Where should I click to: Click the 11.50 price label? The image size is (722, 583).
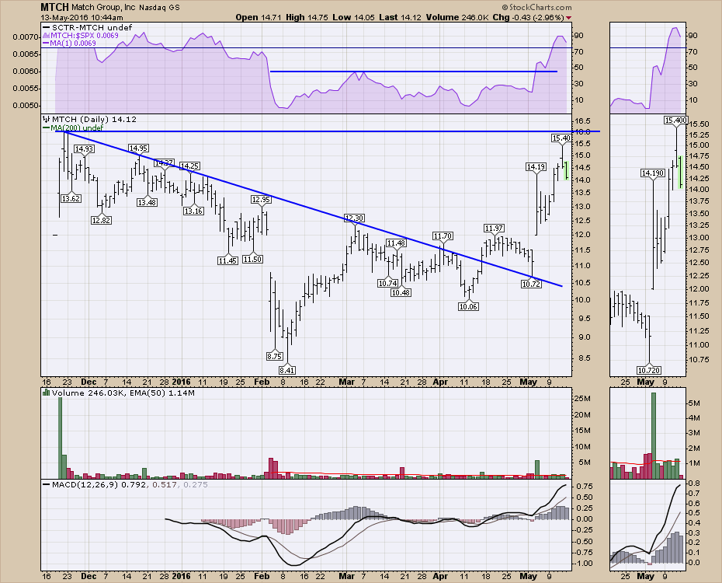pos(253,259)
